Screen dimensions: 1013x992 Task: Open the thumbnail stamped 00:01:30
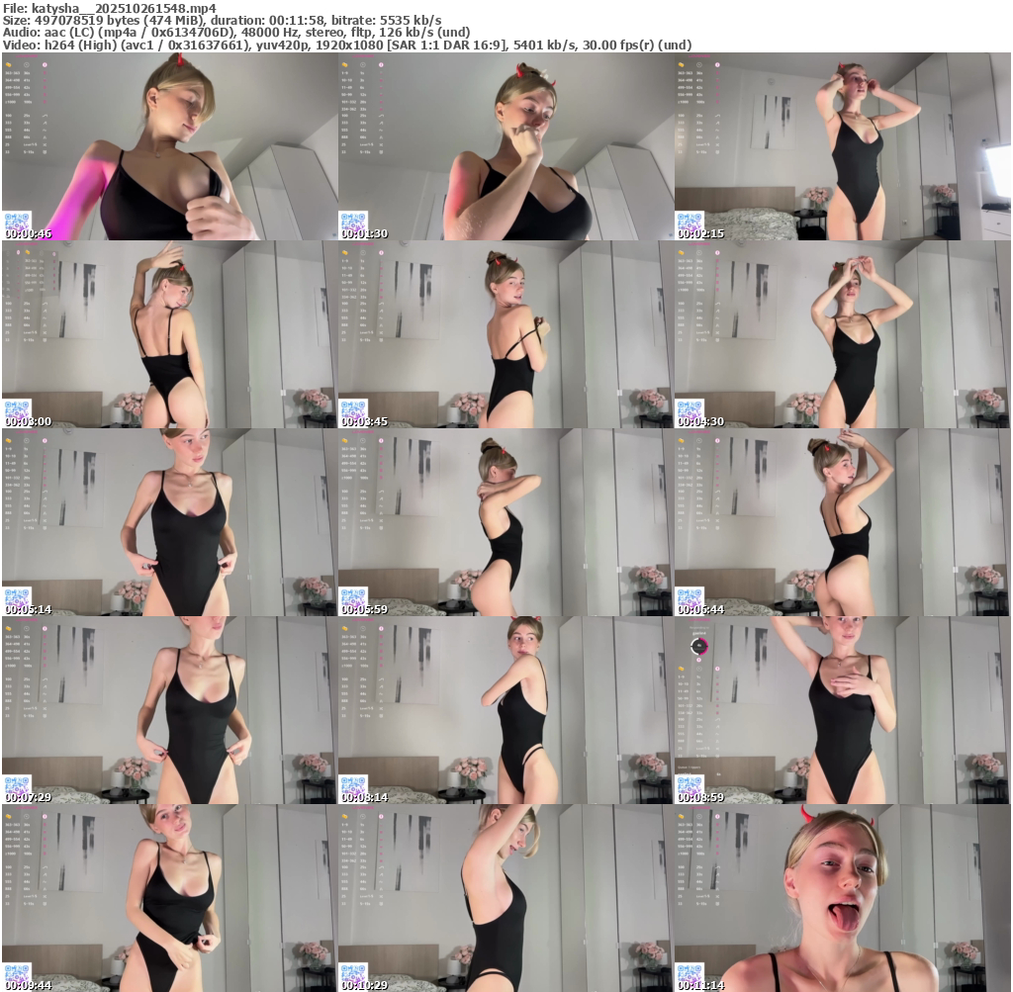pyautogui.click(x=506, y=146)
